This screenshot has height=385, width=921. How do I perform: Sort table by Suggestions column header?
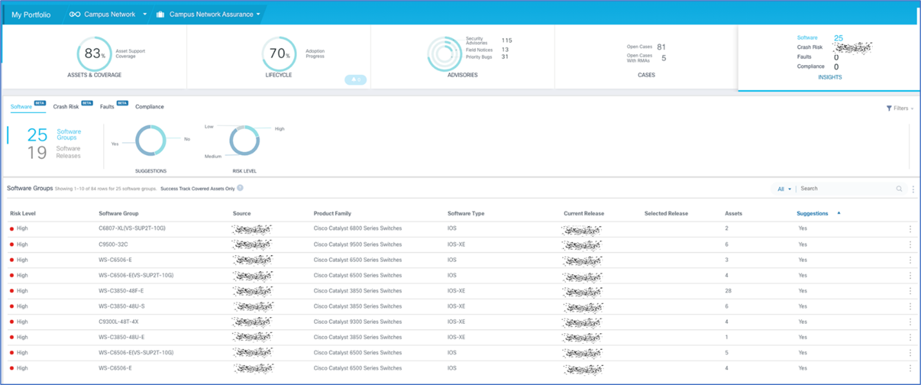click(x=812, y=213)
